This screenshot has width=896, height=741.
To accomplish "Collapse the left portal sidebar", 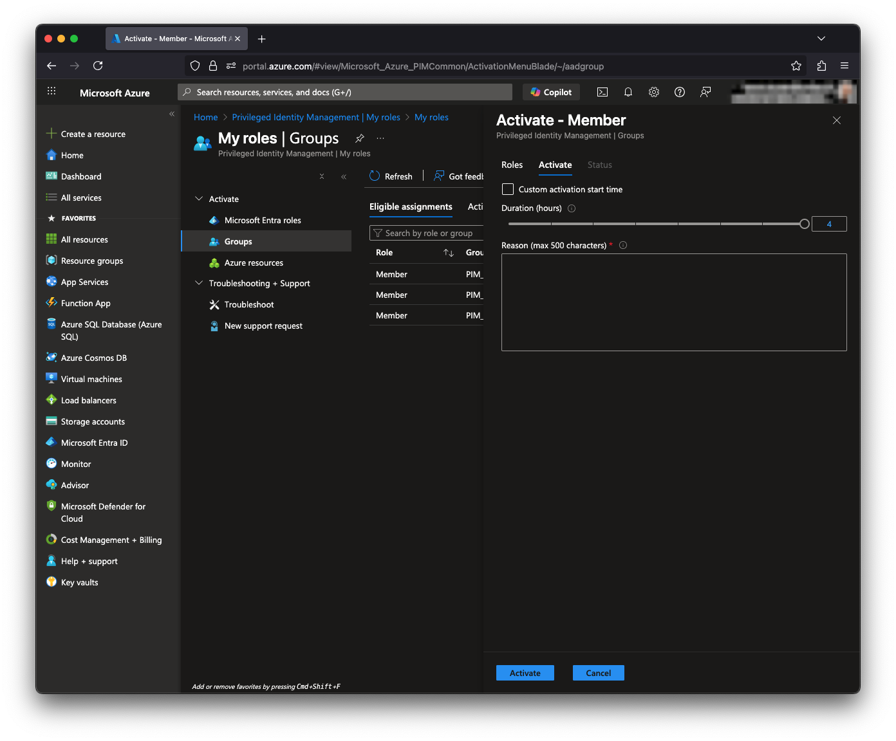I will click(172, 114).
